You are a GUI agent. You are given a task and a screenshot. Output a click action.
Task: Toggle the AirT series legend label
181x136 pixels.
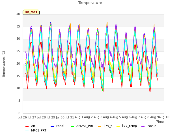(34, 126)
